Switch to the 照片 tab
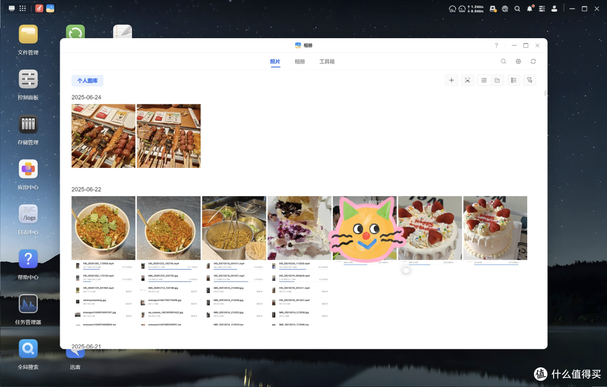The width and height of the screenshot is (607, 387). point(275,62)
